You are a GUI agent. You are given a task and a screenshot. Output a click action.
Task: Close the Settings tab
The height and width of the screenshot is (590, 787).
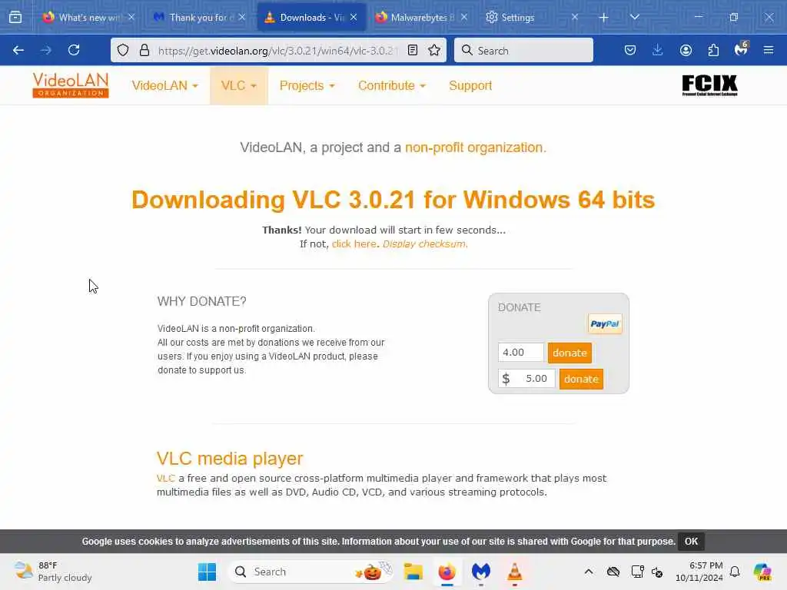coord(575,17)
